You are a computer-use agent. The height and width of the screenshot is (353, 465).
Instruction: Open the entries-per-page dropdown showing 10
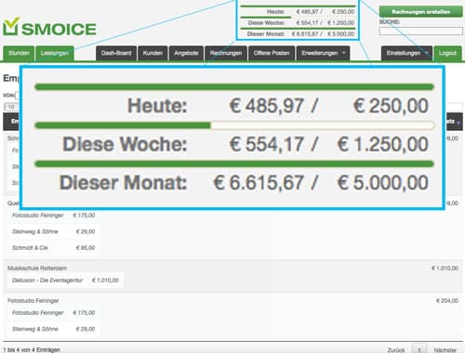pyautogui.click(x=11, y=107)
